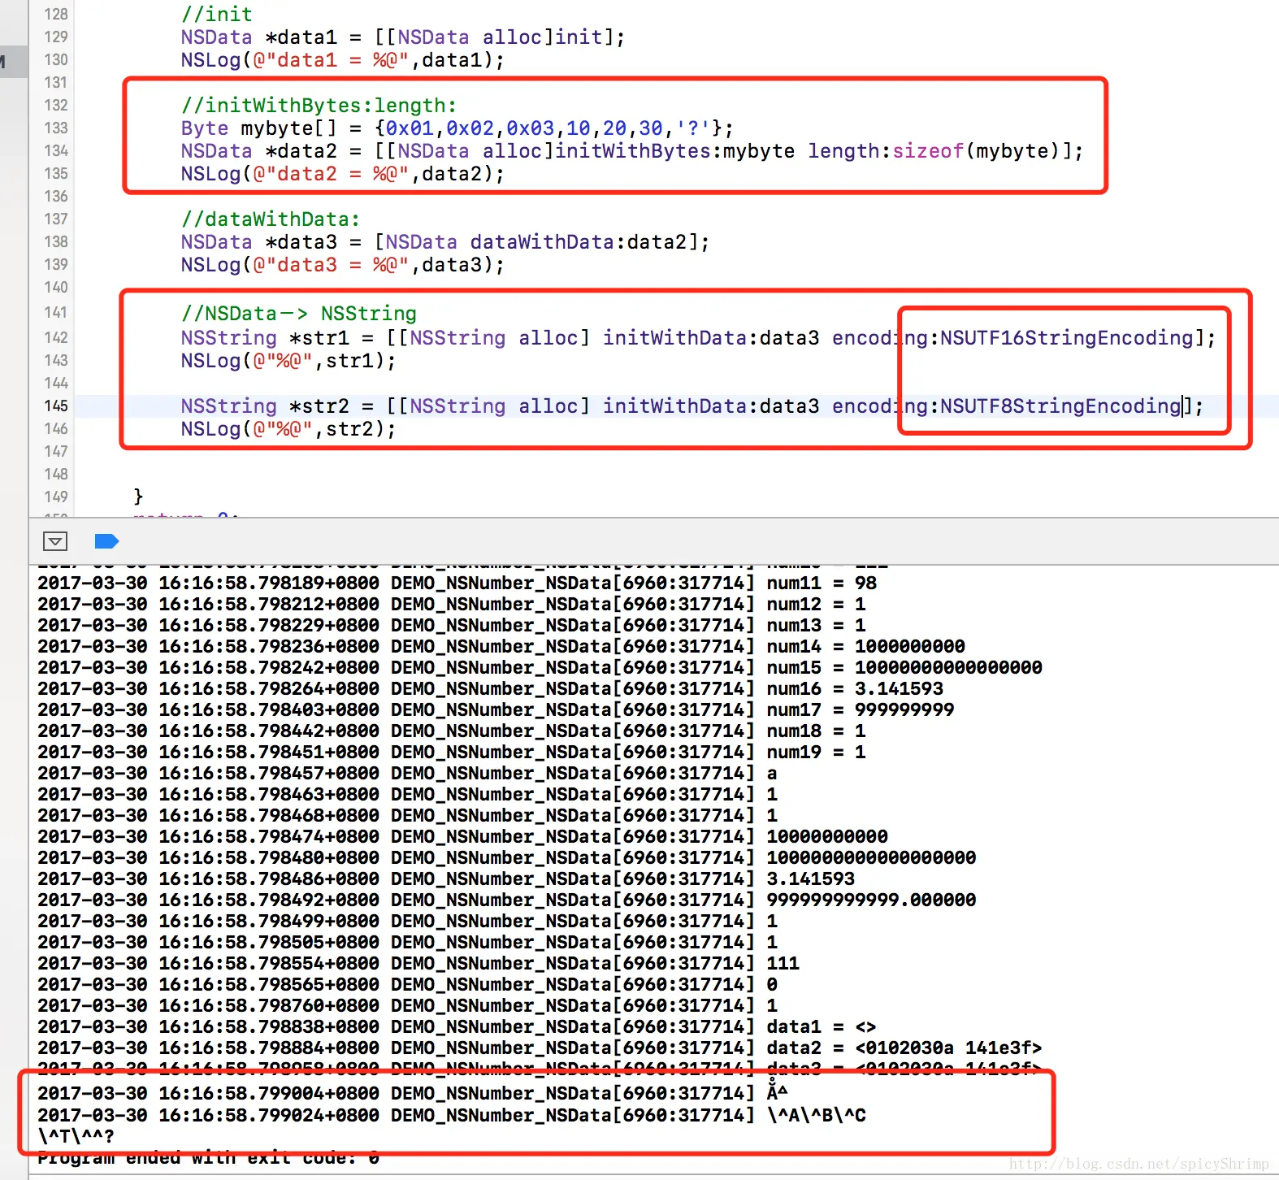The image size is (1279, 1180).
Task: Click console output 'num11 = 98'
Action: pyautogui.click(x=822, y=583)
